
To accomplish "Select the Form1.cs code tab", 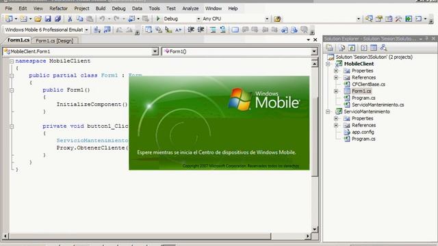I will click(x=18, y=40).
